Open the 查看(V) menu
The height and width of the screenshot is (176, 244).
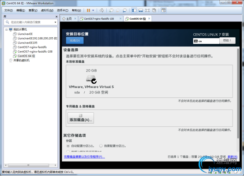tap(33, 11)
